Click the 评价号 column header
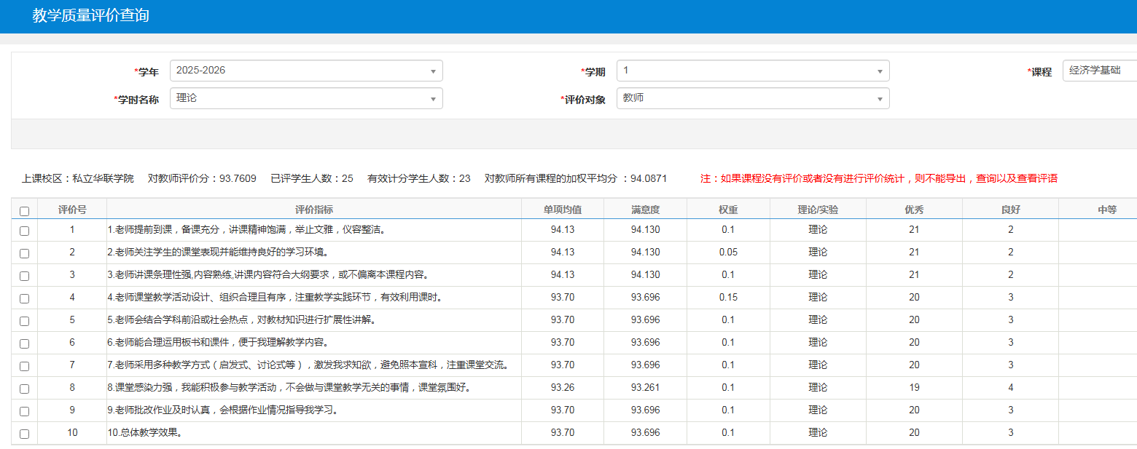Viewport: 1137px width, 449px height. [x=72, y=210]
